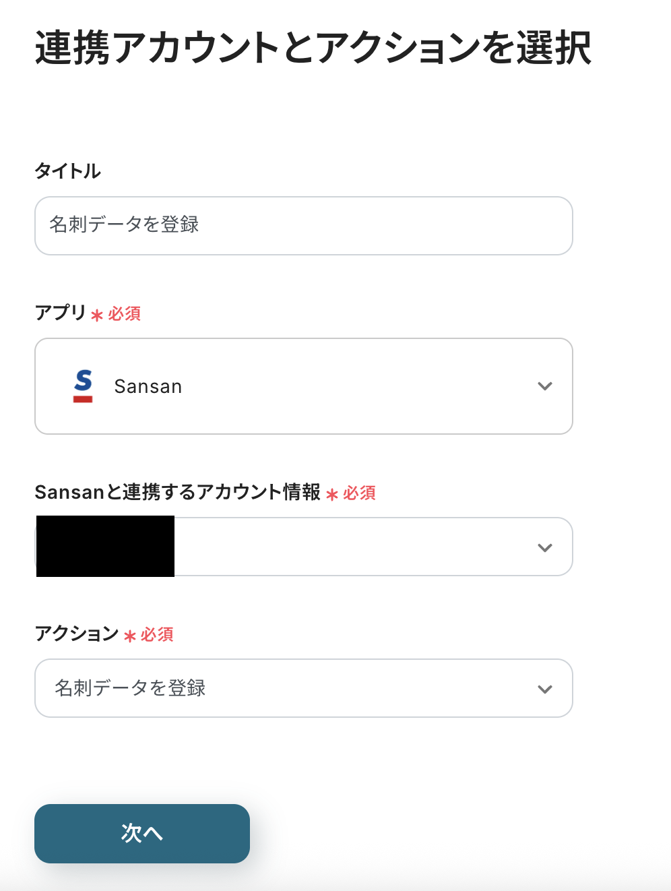
Task: Click the 連携アカウントとアクションを選択 page heading
Action: point(313,49)
